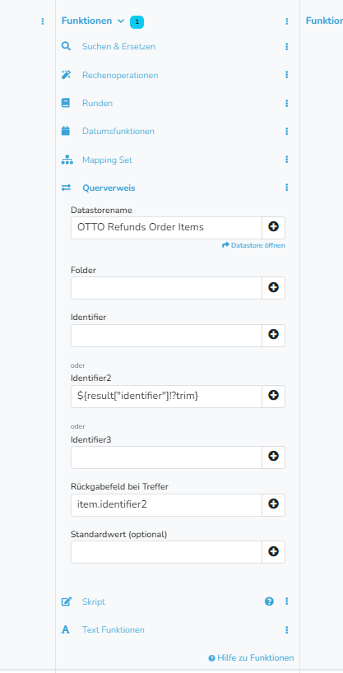Click the plus icon next to Identifier2

pyautogui.click(x=273, y=396)
